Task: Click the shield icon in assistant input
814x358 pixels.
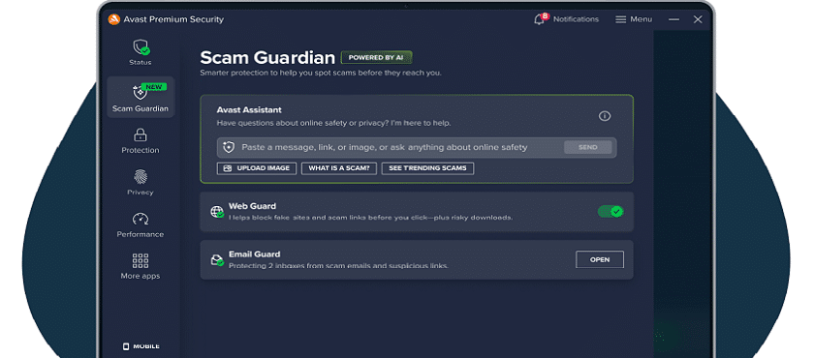Action: (x=229, y=147)
